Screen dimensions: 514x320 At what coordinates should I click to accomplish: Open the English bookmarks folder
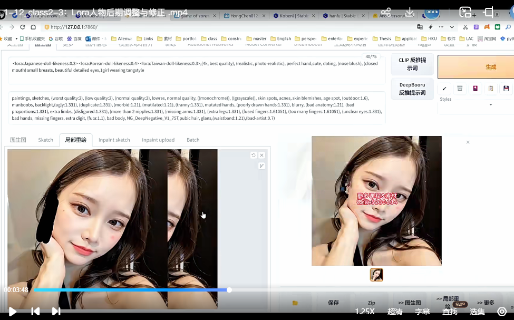[x=281, y=38]
